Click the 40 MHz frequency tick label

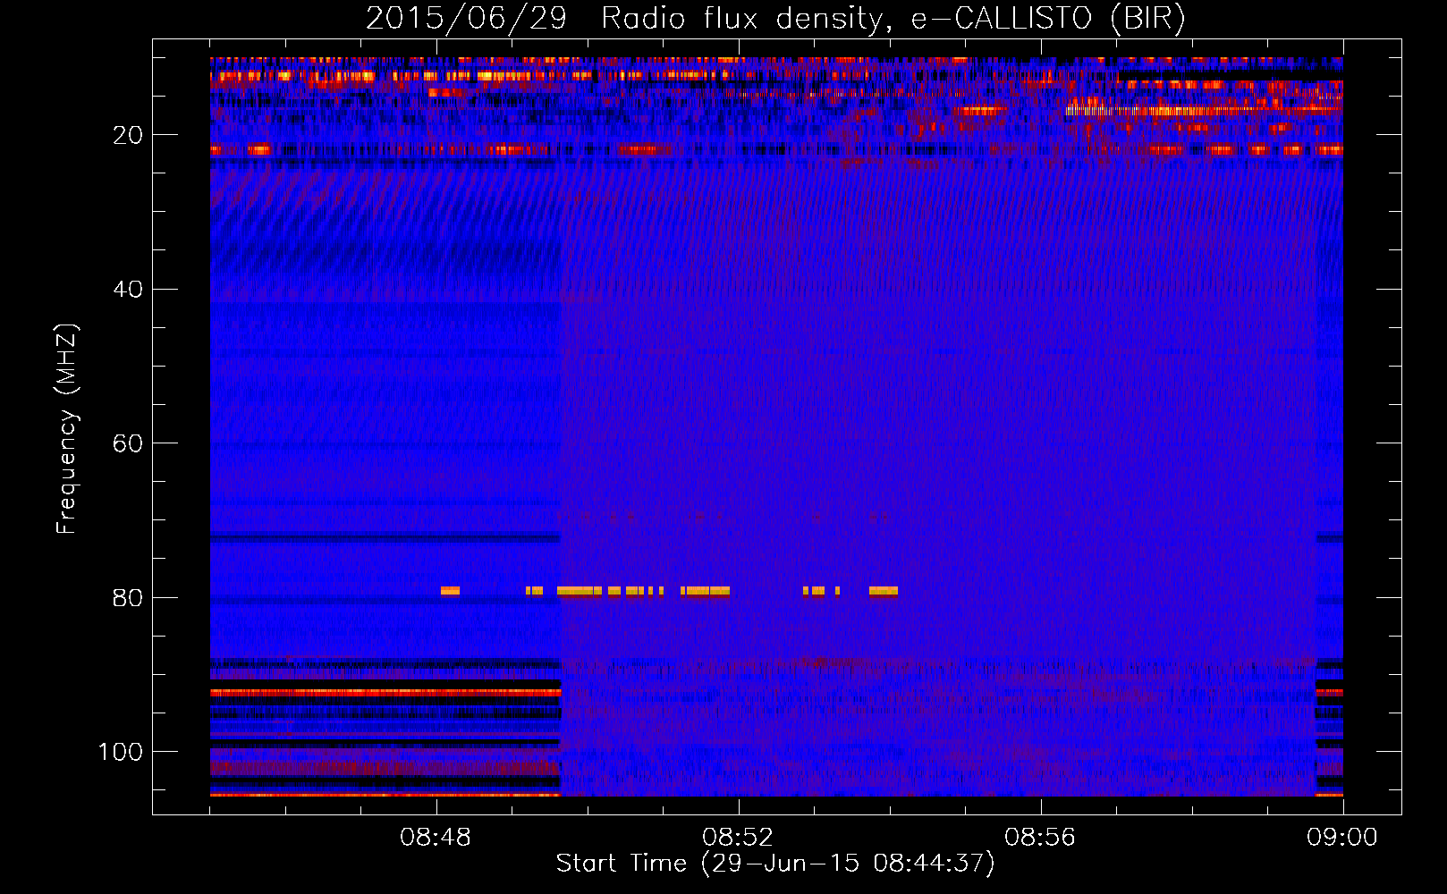coord(128,290)
